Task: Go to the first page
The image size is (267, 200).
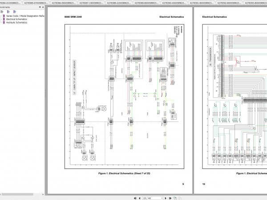Action: click(135, 198)
